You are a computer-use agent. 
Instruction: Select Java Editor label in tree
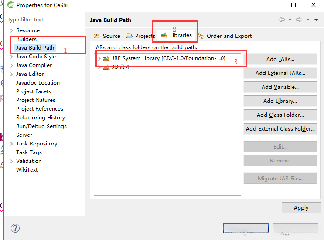(30, 74)
